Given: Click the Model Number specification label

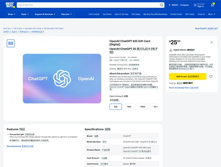Looking at the screenshot, I should point(94,142).
